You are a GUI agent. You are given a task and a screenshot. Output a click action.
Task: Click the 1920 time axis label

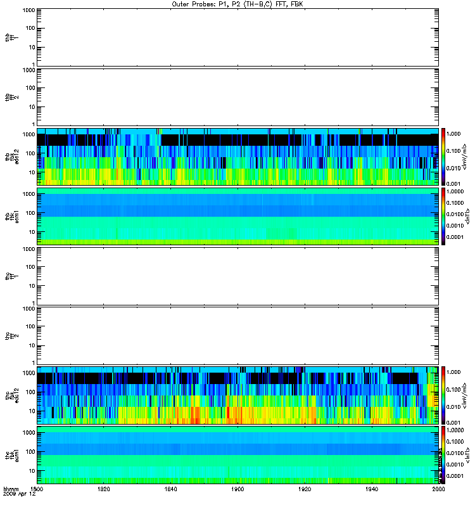(x=305, y=489)
